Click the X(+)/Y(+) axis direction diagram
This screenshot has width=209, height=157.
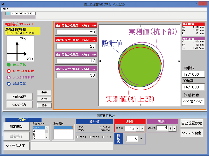(x=20, y=48)
